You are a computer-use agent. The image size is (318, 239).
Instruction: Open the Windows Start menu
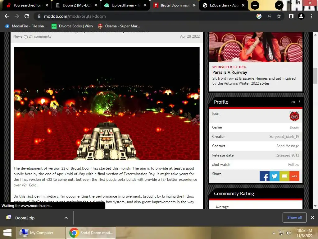pos(7,233)
